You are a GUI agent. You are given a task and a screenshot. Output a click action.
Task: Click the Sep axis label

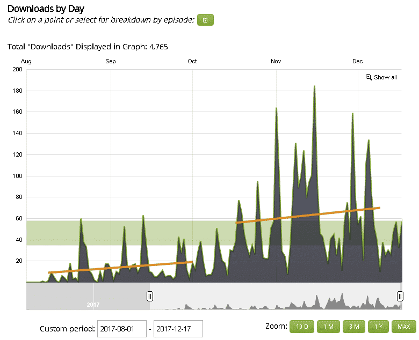[110, 61]
